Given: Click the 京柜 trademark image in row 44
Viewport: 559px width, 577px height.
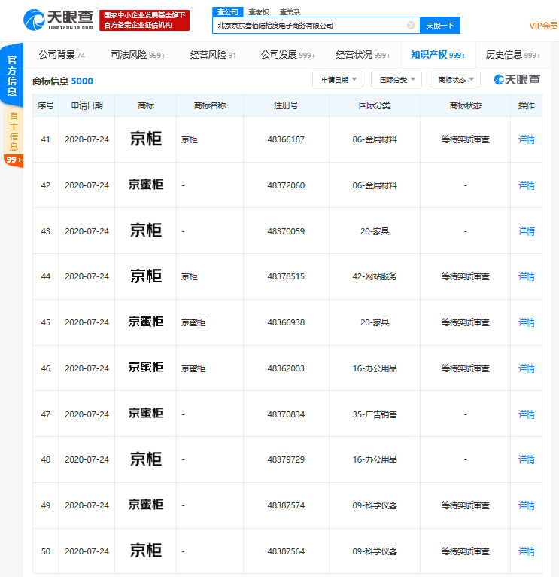Looking at the screenshot, I should tap(146, 276).
